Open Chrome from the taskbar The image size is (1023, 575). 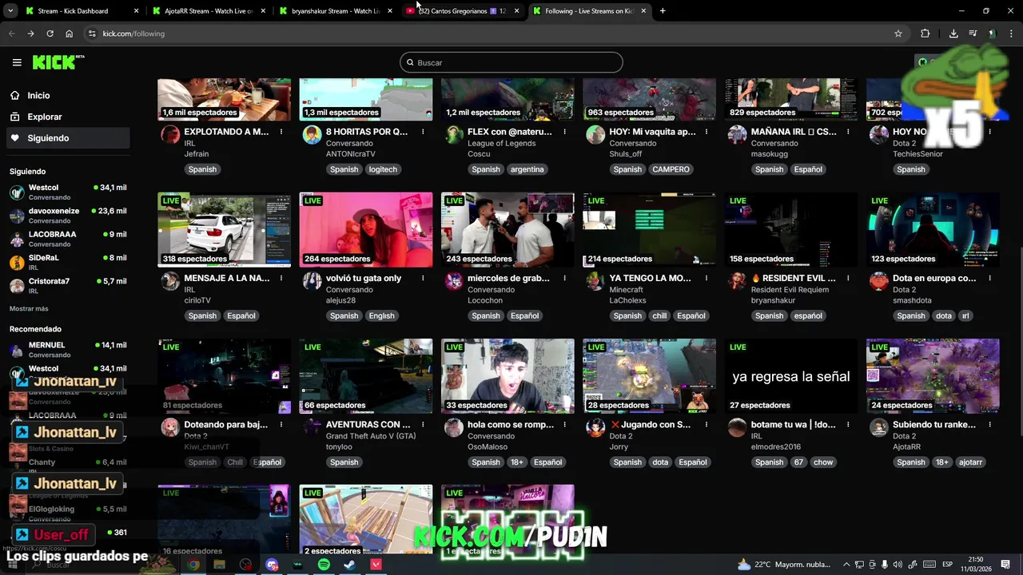pyautogui.click(x=193, y=565)
